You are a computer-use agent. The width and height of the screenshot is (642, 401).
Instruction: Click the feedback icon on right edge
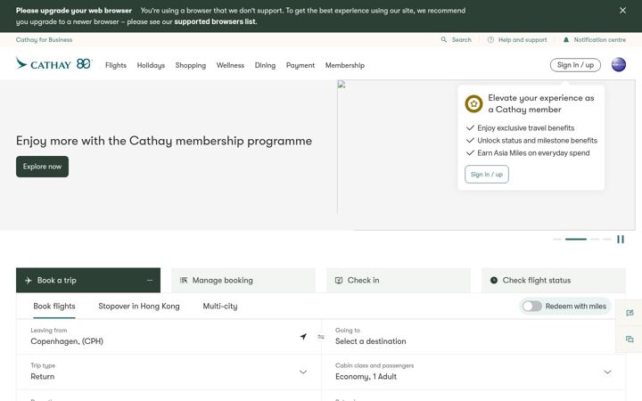pyautogui.click(x=630, y=313)
